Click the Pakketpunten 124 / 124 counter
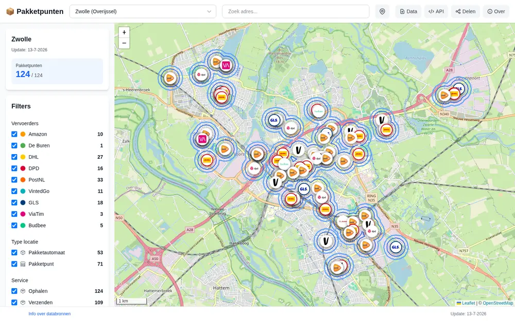Viewport: 515px width, 321px height. click(57, 71)
